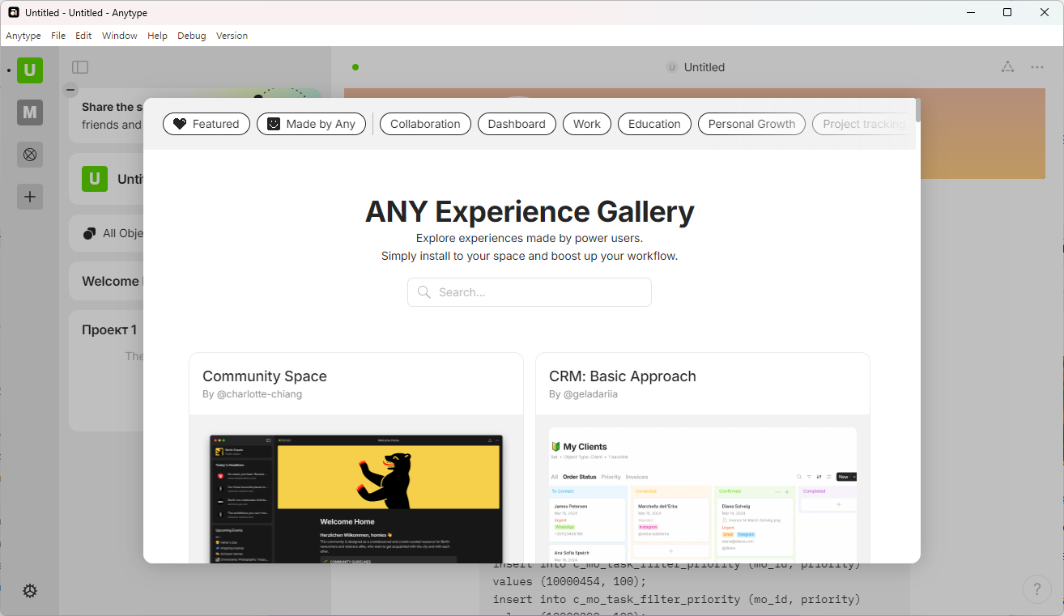Open the Window menu
The height and width of the screenshot is (616, 1064).
pos(120,36)
